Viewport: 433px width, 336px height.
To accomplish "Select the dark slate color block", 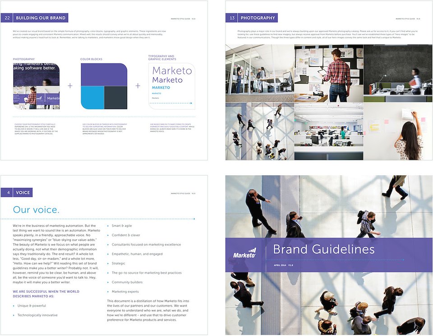I will [116, 98].
